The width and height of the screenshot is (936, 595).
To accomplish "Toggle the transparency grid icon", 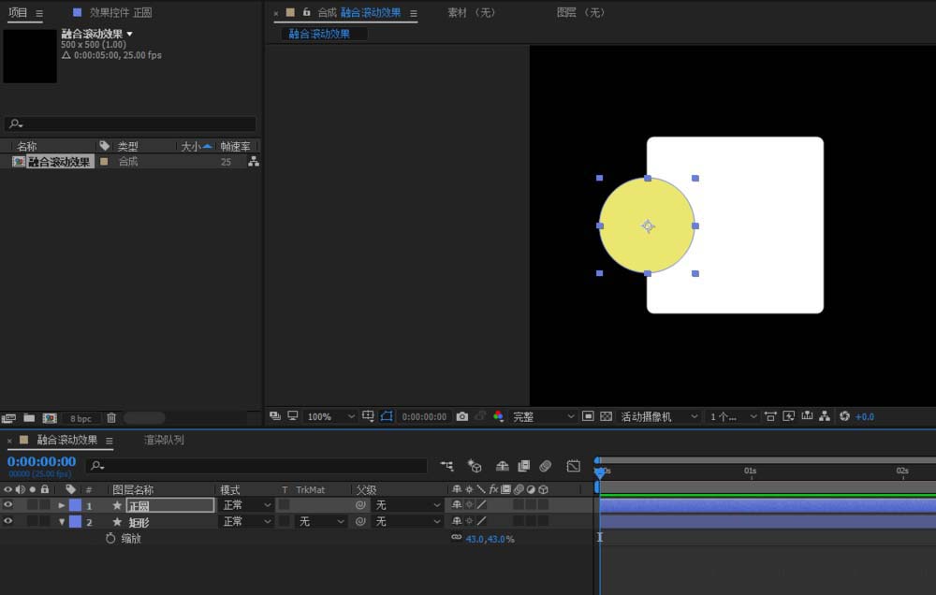I will [606, 416].
